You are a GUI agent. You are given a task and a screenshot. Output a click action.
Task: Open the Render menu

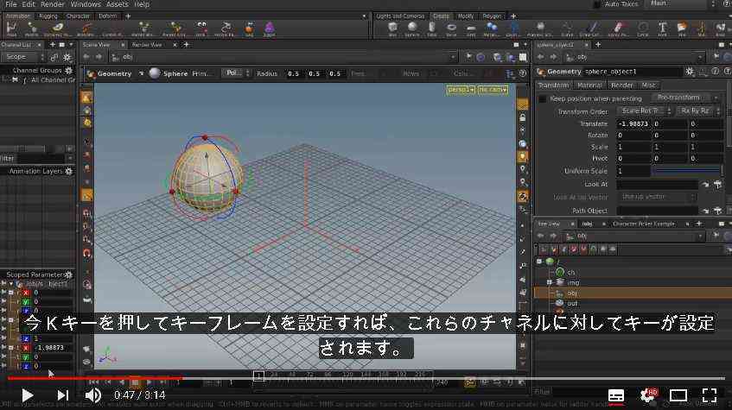click(x=52, y=4)
